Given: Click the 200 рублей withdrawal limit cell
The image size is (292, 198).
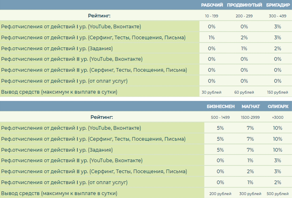Looking at the screenshot, I should click(x=220, y=194).
